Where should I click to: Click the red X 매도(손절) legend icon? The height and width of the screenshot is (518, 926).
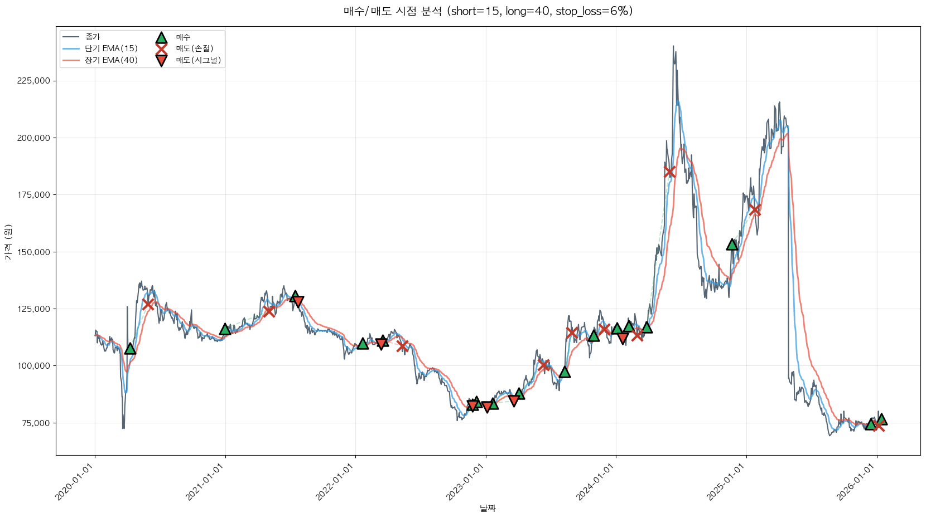tap(161, 49)
